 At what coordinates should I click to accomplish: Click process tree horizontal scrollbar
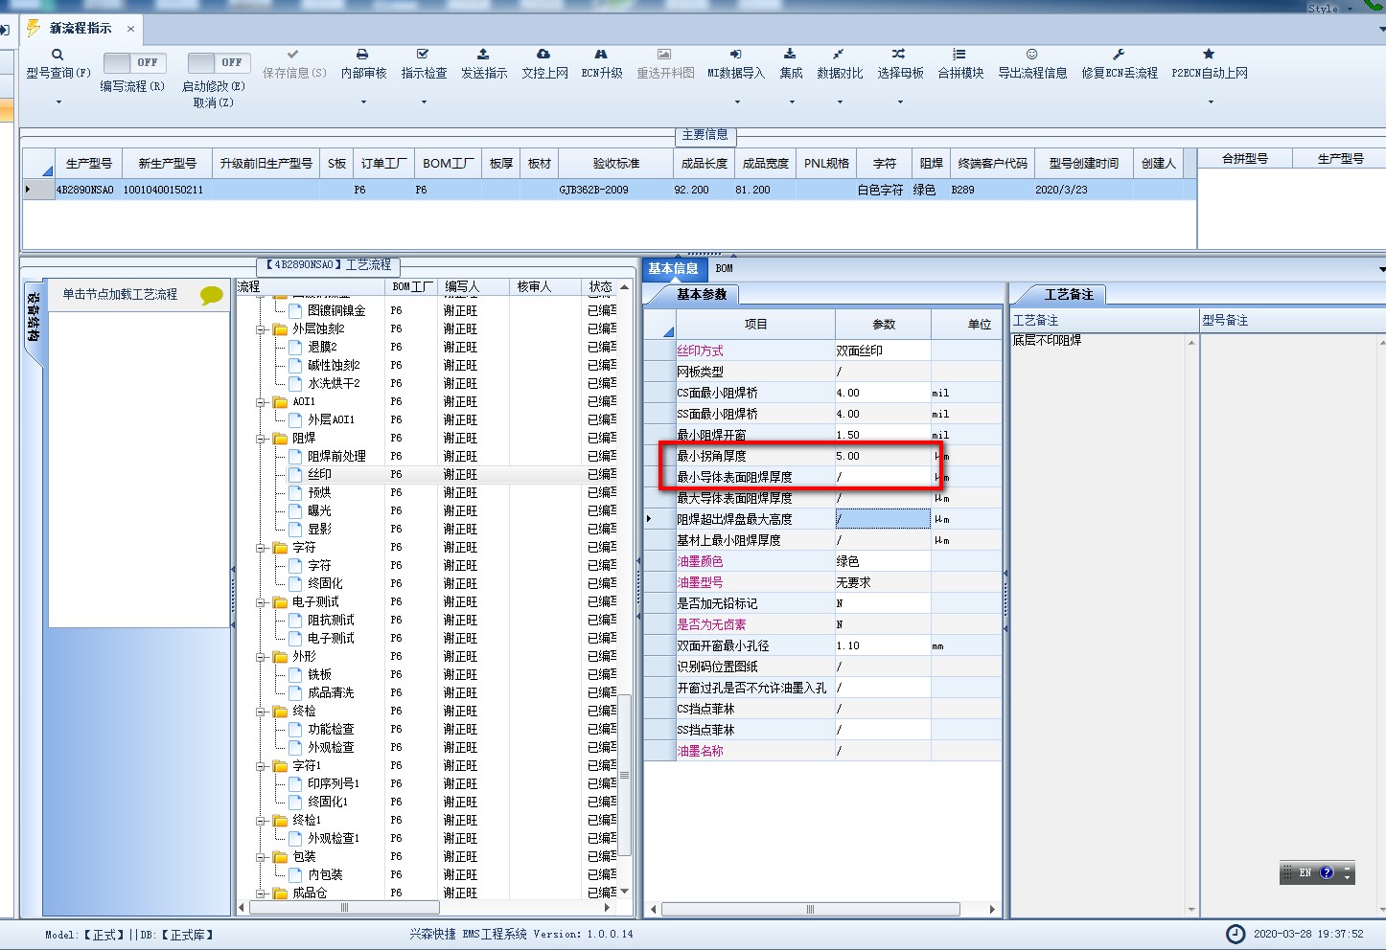click(344, 907)
